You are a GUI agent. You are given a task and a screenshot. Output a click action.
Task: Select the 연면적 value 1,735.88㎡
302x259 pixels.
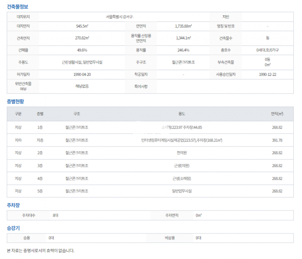(x=183, y=26)
